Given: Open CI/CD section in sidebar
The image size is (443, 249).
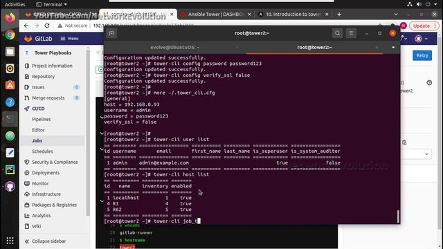Looking at the screenshot, I should pos(38,109).
